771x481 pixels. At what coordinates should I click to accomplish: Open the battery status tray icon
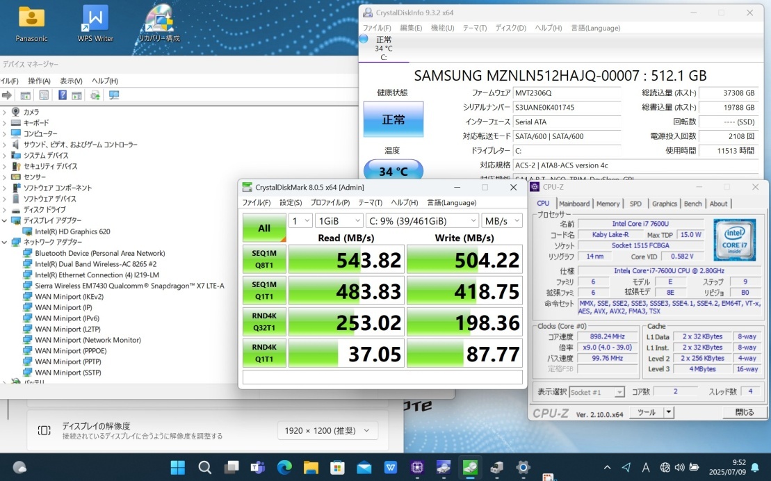click(695, 467)
